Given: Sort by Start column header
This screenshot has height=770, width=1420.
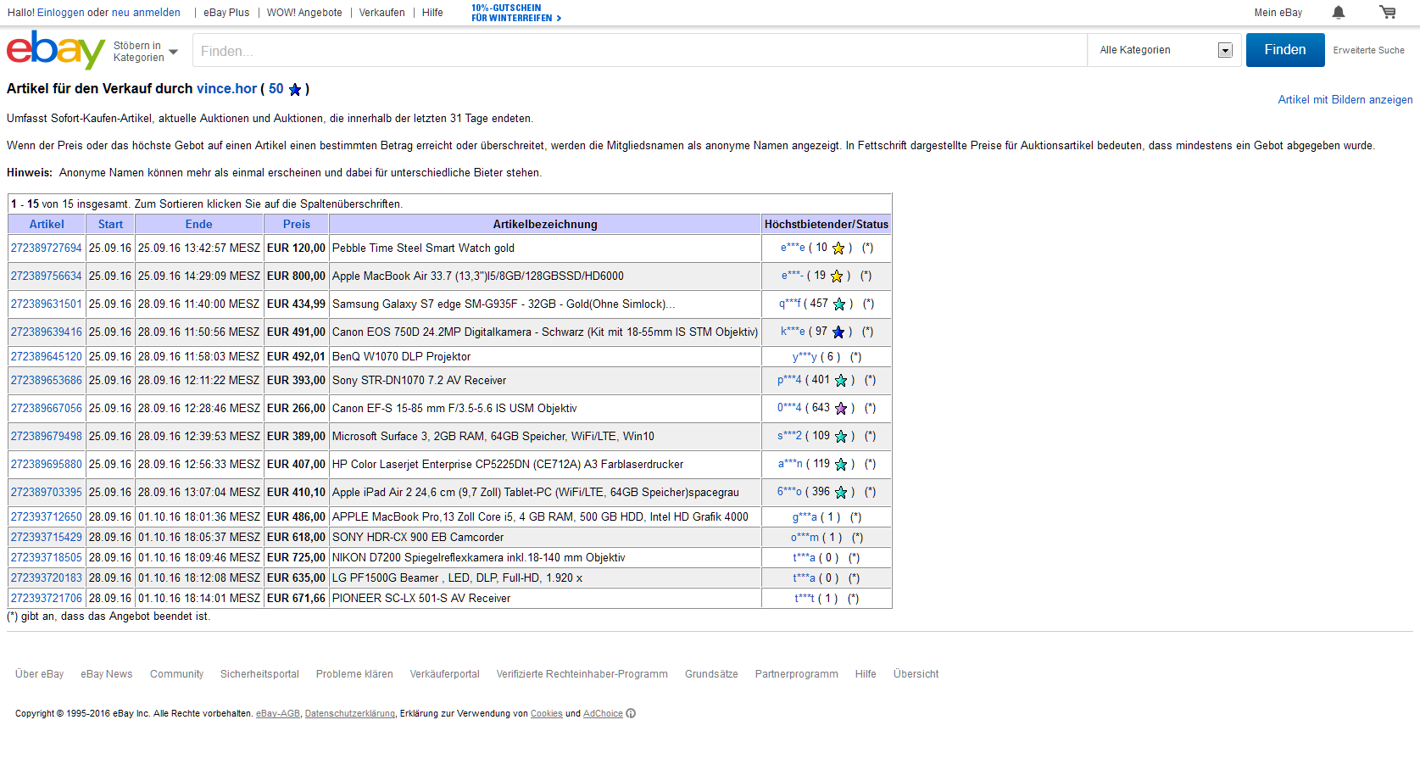Looking at the screenshot, I should [x=110, y=225].
